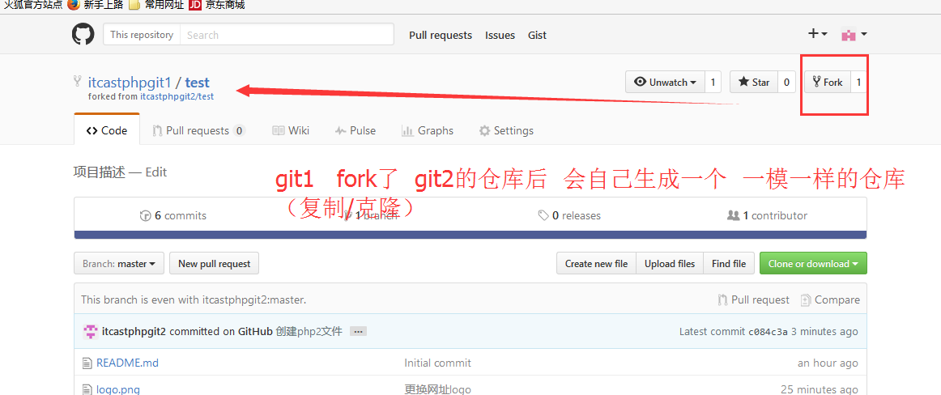This screenshot has height=395, width=941.
Task: Focus the repository search field
Action: pyautogui.click(x=287, y=35)
